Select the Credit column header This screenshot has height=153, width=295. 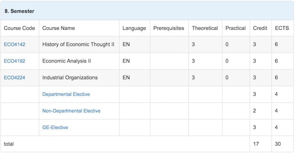[x=260, y=28]
